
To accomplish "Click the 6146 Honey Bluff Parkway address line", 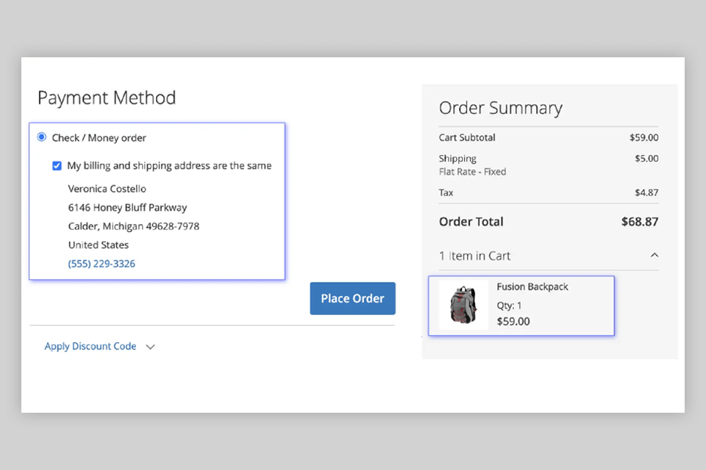I will point(127,208).
